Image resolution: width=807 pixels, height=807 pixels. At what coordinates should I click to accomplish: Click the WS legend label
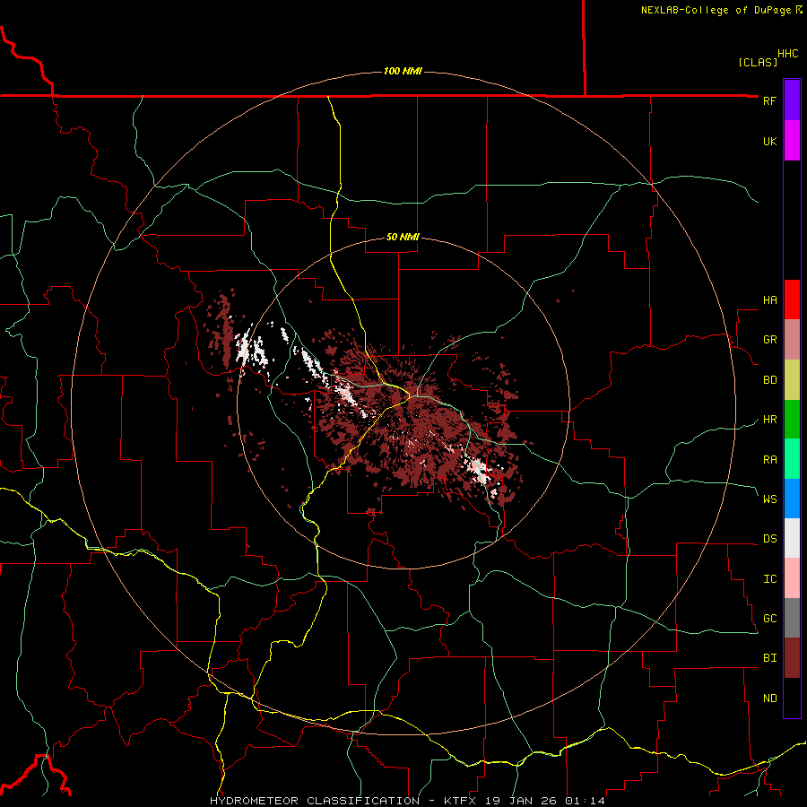tap(769, 499)
